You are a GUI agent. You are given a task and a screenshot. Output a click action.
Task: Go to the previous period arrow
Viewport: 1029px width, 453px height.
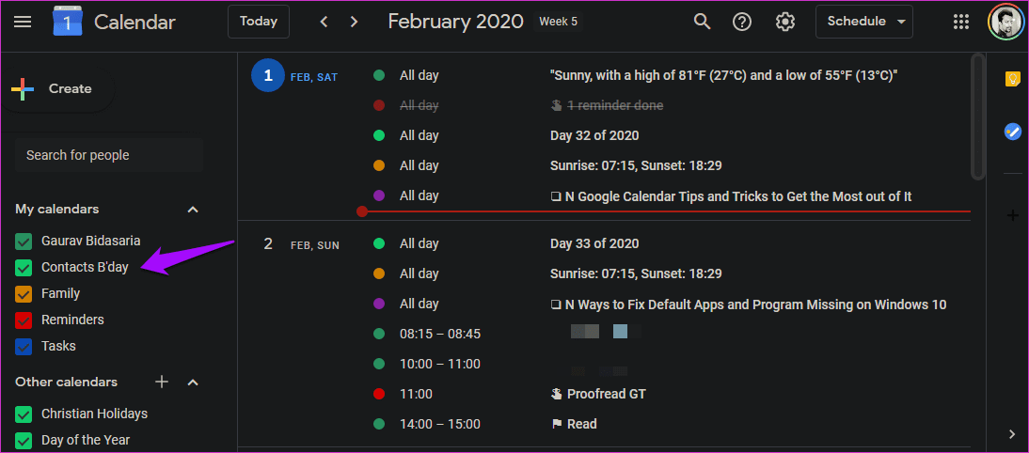click(324, 22)
